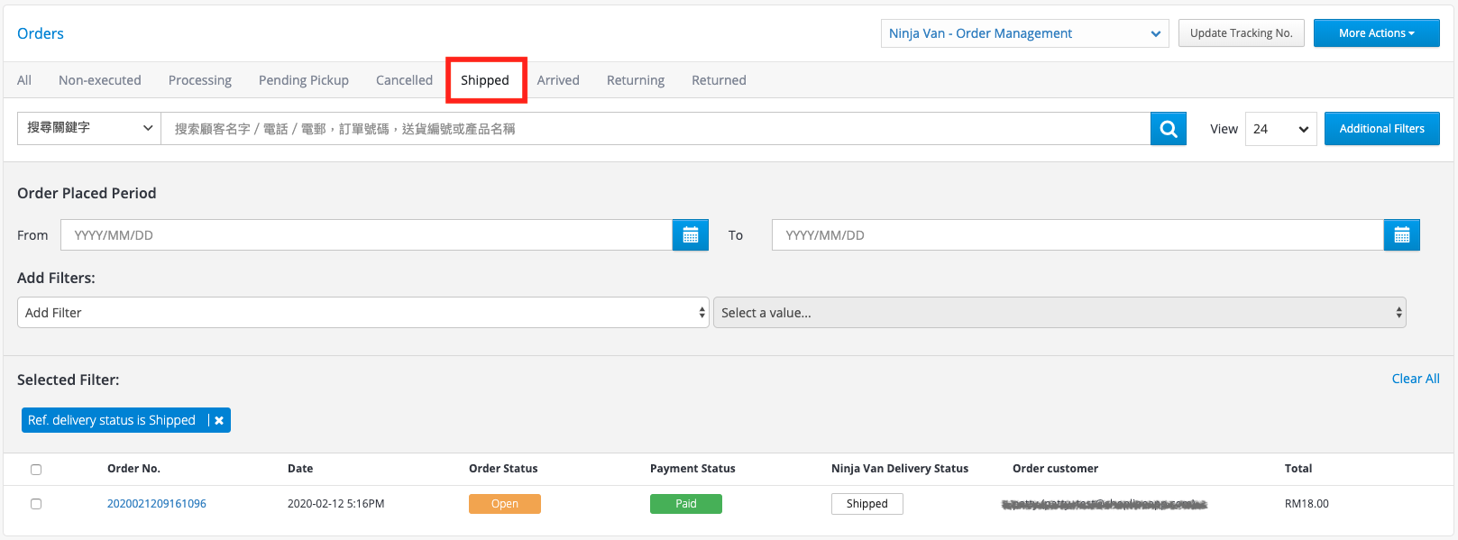Switch to the Returning tab
Screen dimensions: 1458x540
(x=636, y=80)
